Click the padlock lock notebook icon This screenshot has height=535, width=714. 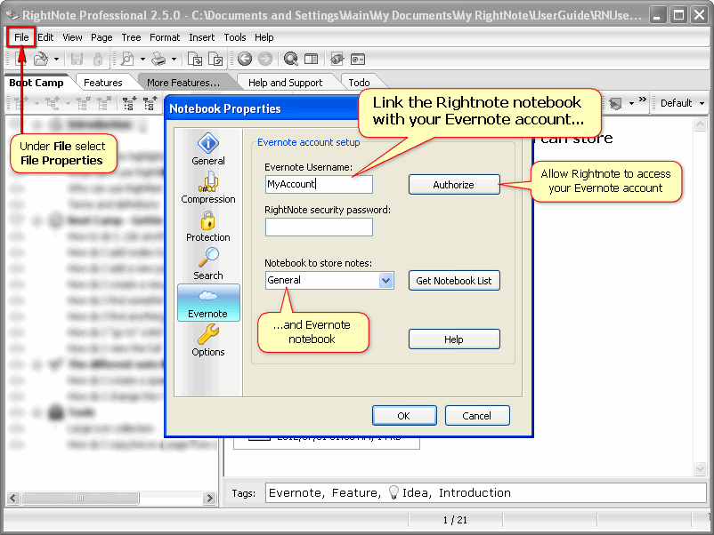97,59
